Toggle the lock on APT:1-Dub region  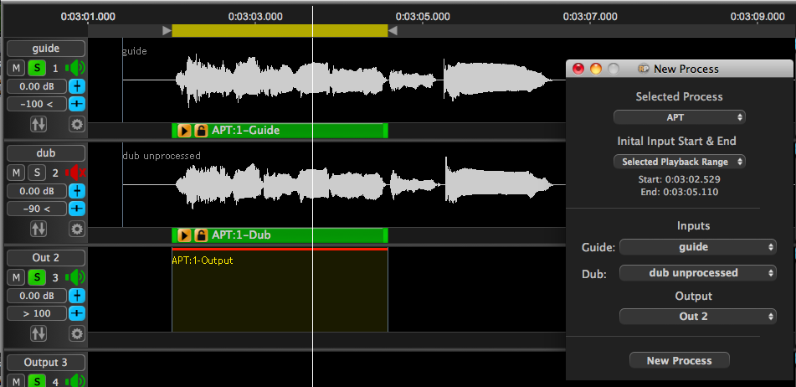coord(201,235)
